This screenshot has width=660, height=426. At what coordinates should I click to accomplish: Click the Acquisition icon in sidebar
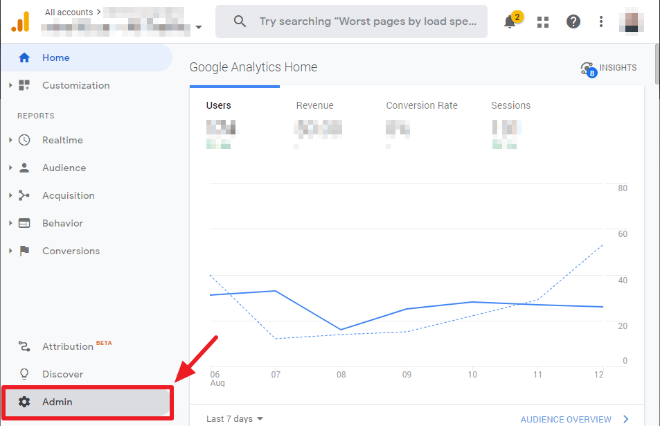click(24, 195)
